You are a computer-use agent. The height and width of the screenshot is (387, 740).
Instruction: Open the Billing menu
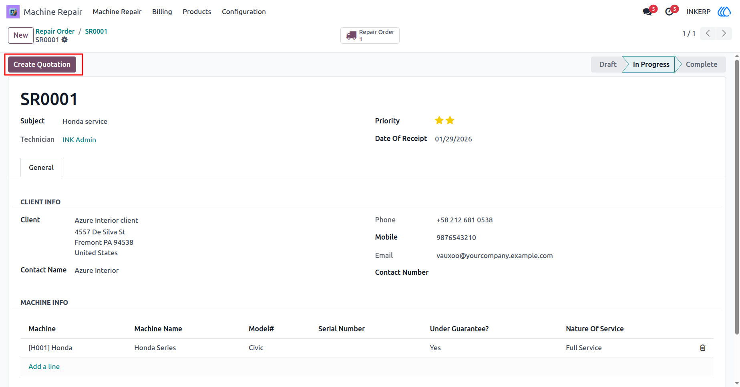(x=162, y=12)
